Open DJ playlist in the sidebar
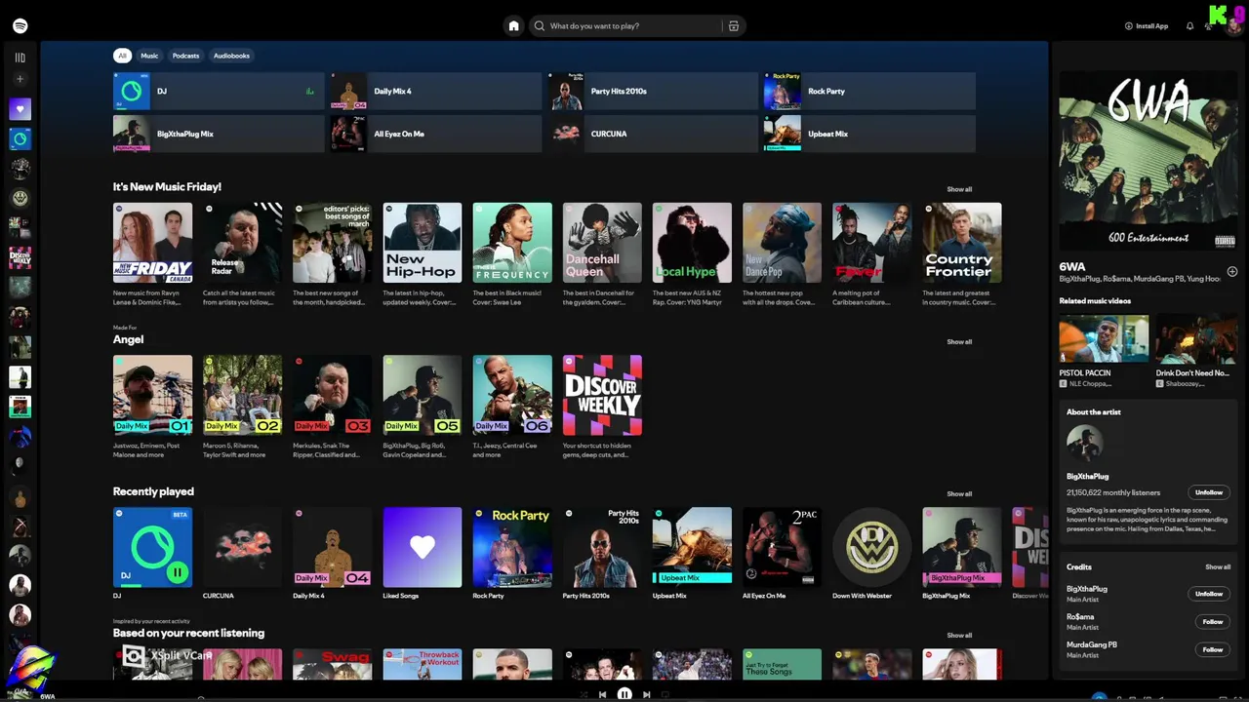 [x=20, y=139]
